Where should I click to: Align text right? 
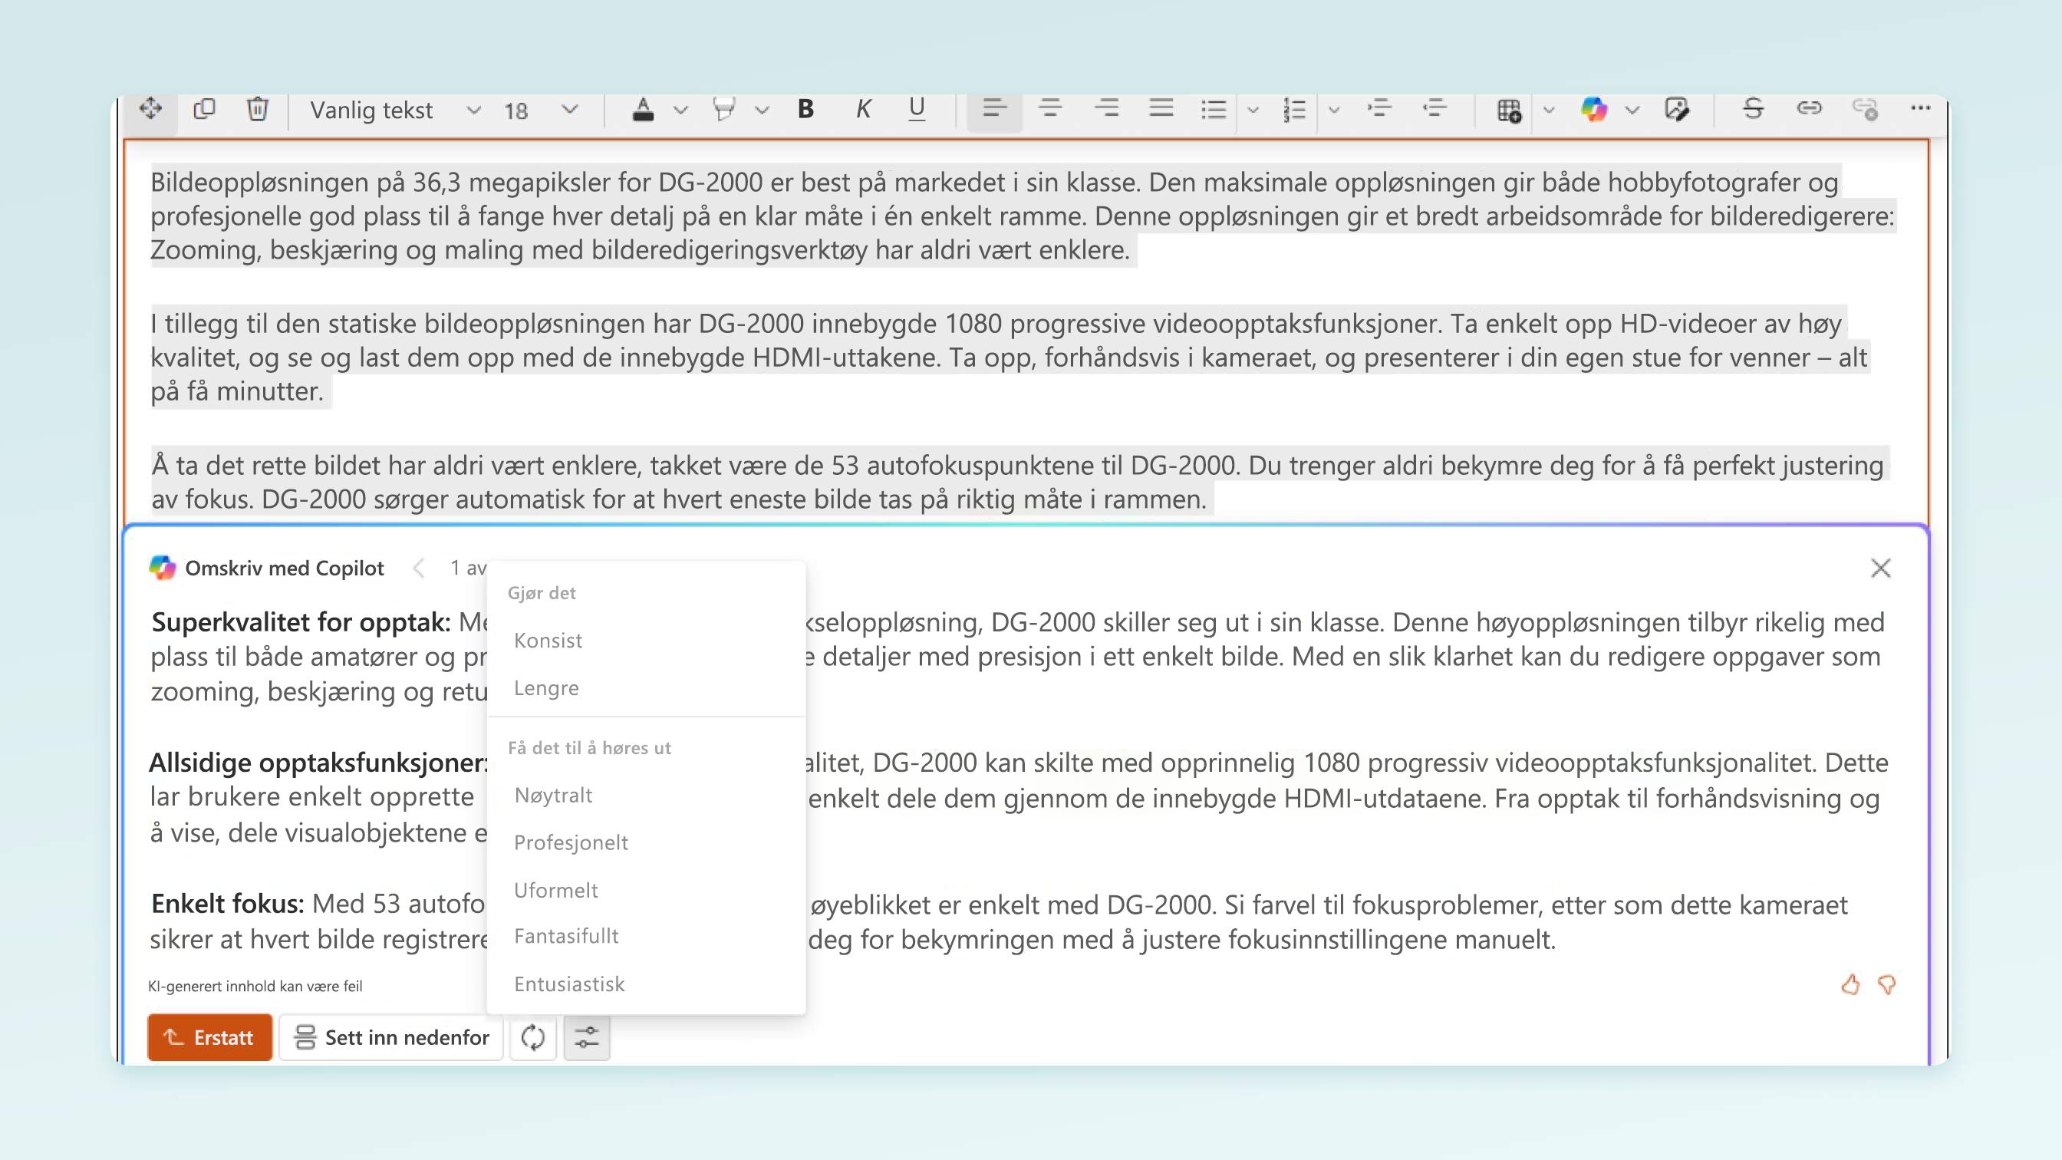pyautogui.click(x=1106, y=108)
